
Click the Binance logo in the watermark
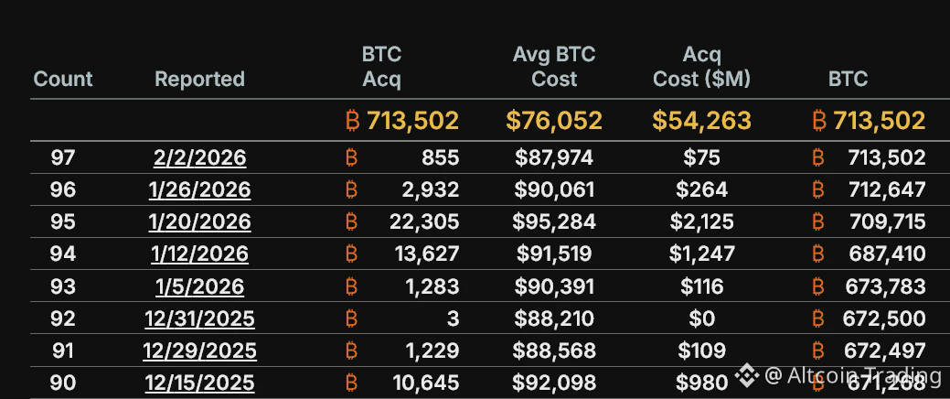tap(748, 374)
